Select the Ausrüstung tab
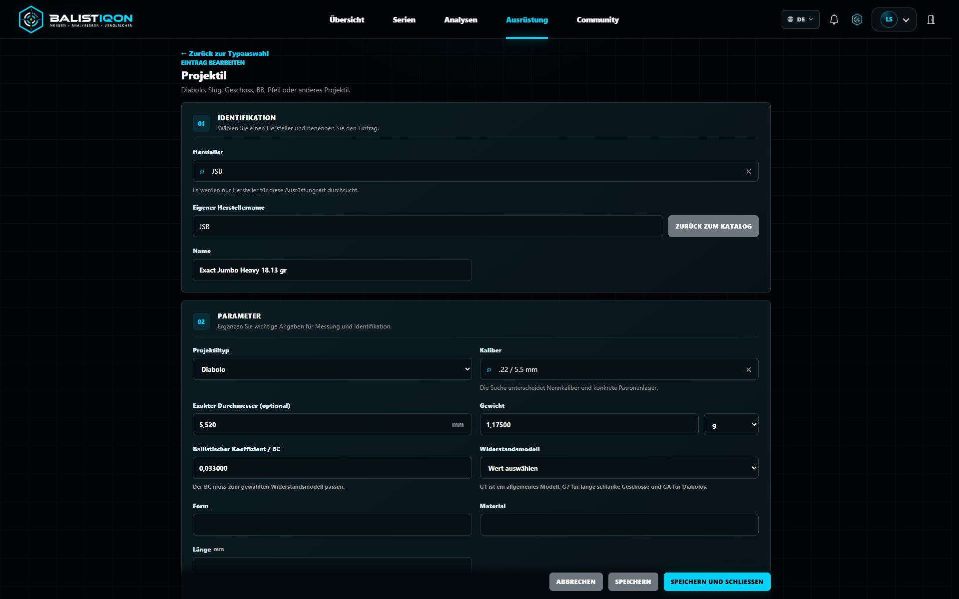959x599 pixels. tap(527, 19)
